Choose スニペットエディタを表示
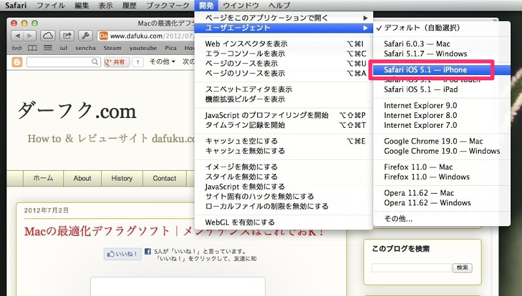The image size is (522, 296). pyautogui.click(x=284, y=89)
